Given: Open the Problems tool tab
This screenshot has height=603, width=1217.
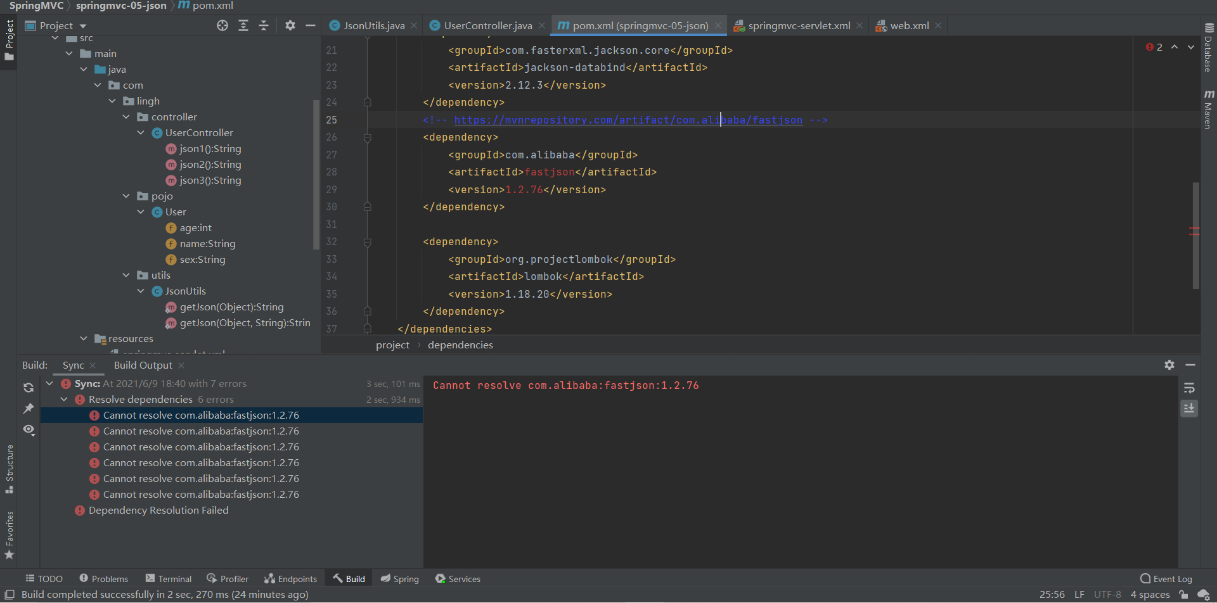Looking at the screenshot, I should tap(103, 579).
